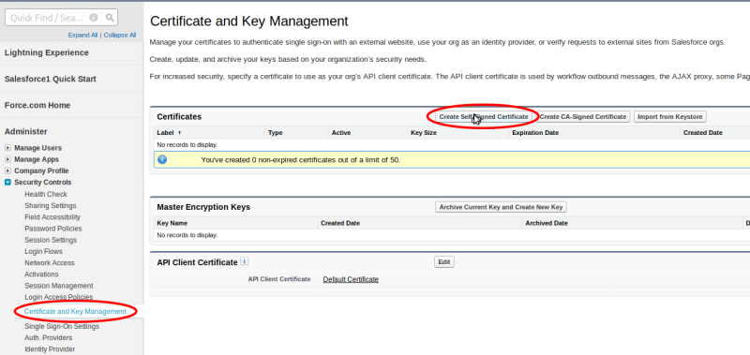Open Sharing Settings
The image size is (750, 355).
(x=51, y=205)
